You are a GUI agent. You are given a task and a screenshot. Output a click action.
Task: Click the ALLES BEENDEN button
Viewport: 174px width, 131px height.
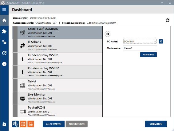[x=77, y=124]
